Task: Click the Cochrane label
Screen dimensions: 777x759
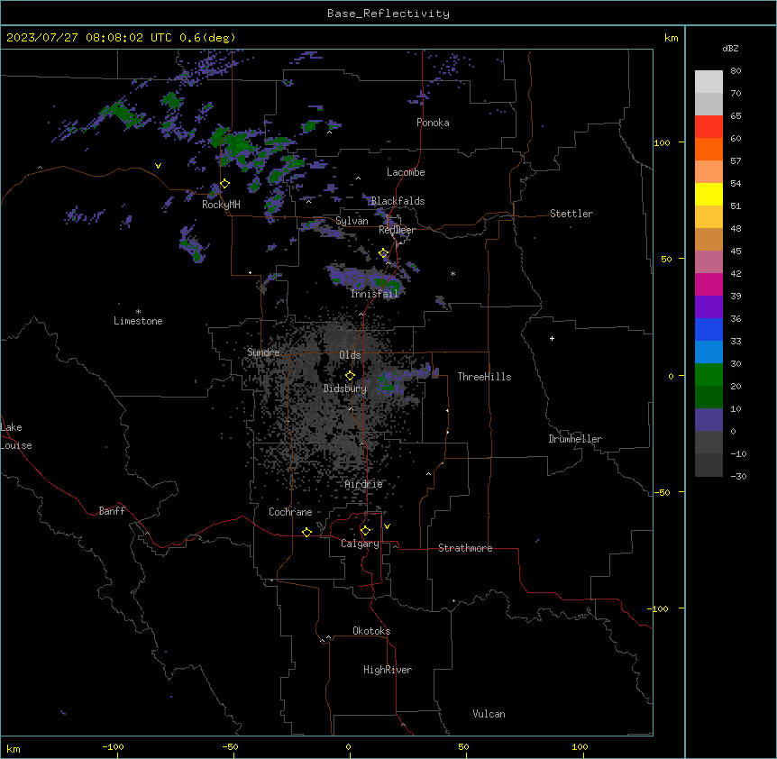Action: 290,512
